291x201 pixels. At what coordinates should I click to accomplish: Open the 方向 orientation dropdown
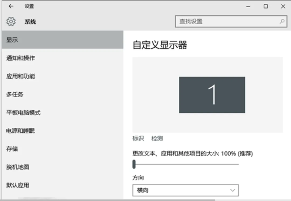pos(185,190)
